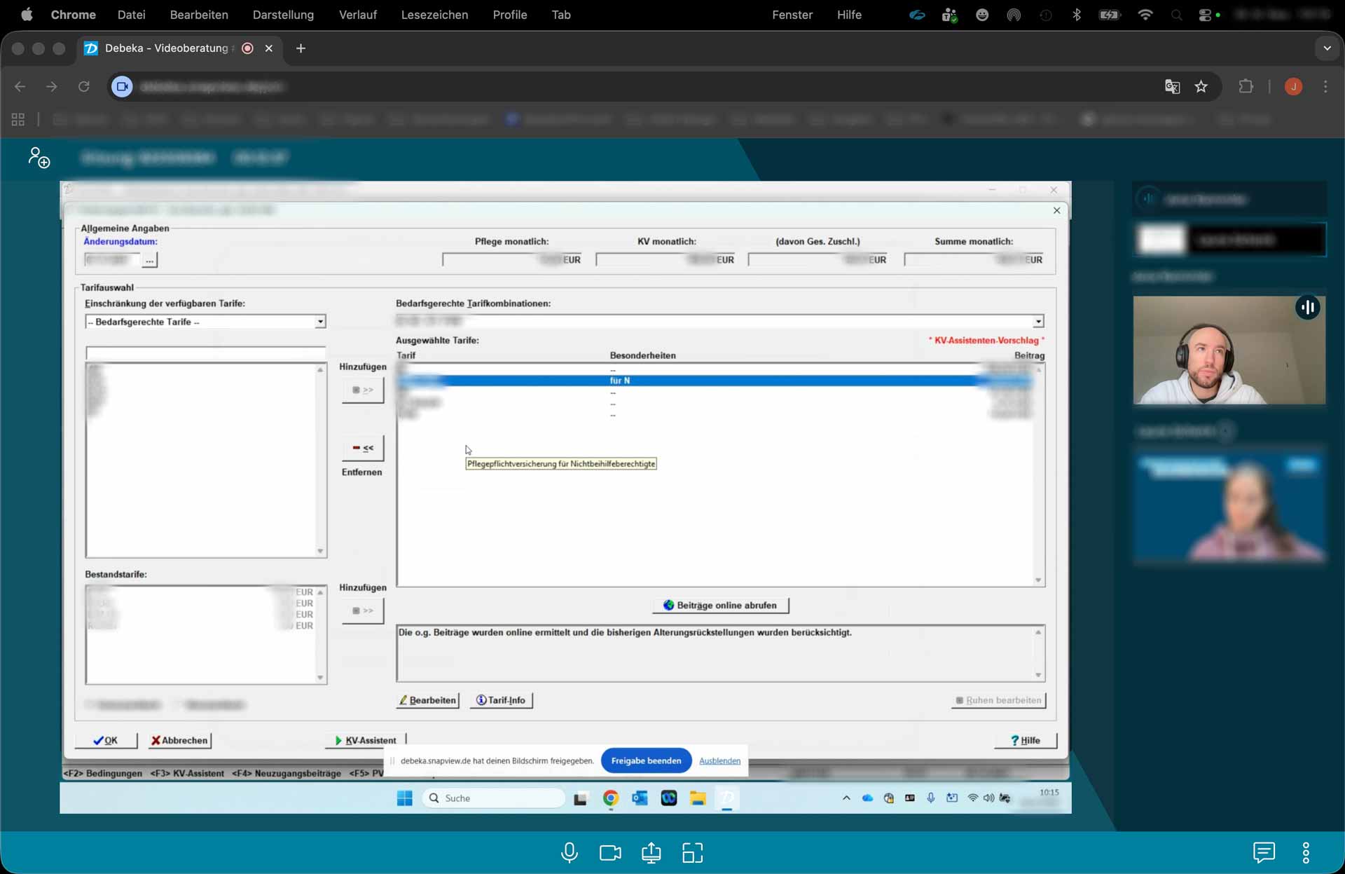
Task: Click Freigabe beenden button
Action: coord(645,760)
